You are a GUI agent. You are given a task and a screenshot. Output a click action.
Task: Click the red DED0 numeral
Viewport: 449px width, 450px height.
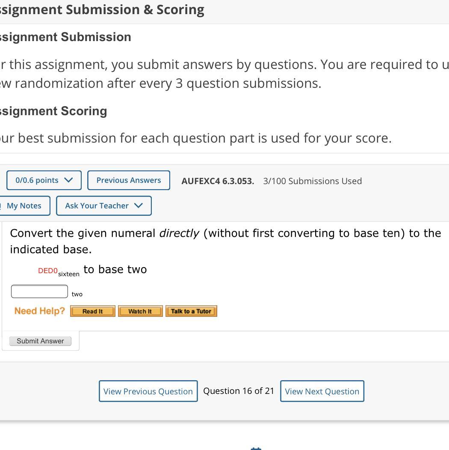point(47,271)
